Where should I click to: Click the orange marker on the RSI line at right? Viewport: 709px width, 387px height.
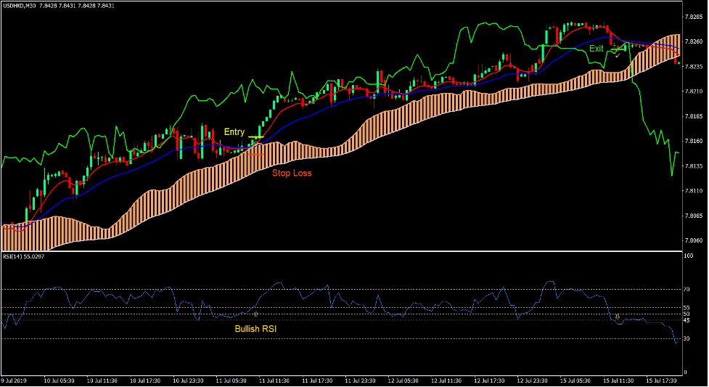[617, 316]
